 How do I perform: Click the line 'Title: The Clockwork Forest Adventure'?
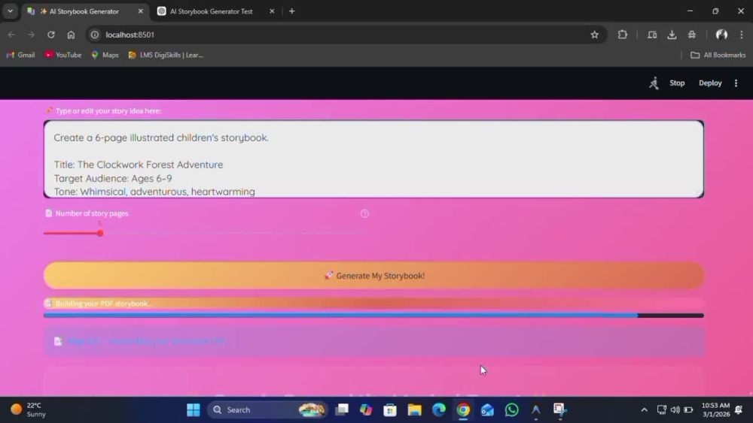139,165
